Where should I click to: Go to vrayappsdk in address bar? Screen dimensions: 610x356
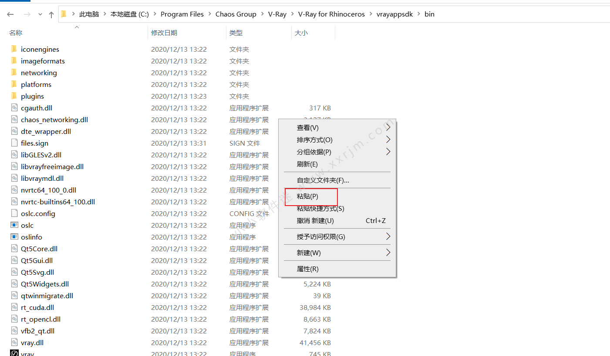pos(394,14)
